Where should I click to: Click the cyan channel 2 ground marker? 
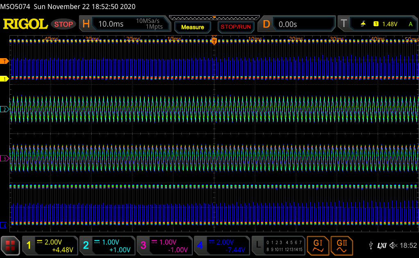tap(4, 109)
